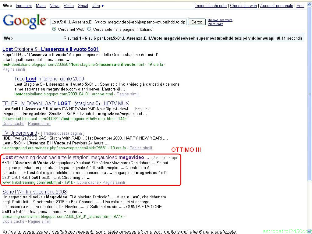The image size is (312, 234).
Task: Open 'Copia cache' for the linkstreaming.com result
Action: [x=88, y=183]
